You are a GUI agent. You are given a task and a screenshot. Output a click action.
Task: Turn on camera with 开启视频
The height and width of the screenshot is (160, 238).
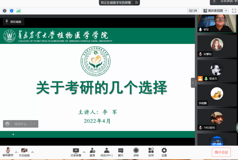(24, 152)
